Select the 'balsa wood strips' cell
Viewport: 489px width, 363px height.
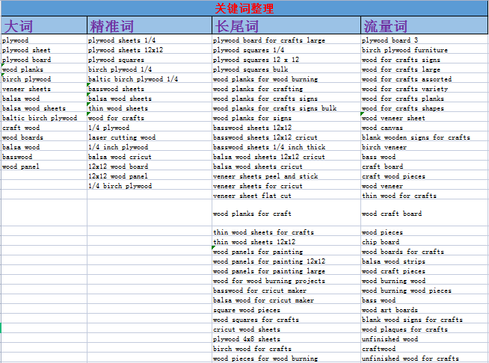point(424,261)
